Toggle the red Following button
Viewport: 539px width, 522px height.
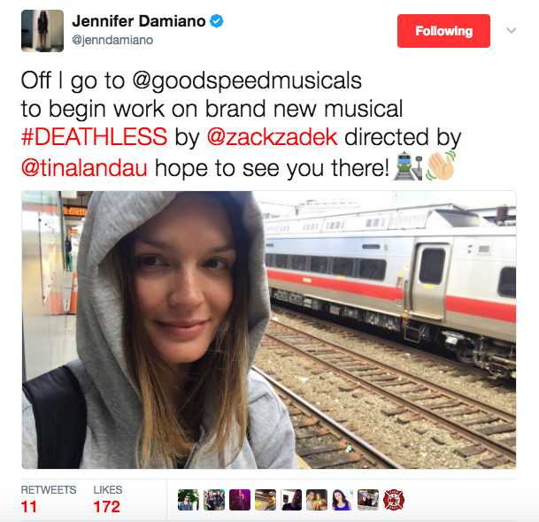pyautogui.click(x=443, y=31)
